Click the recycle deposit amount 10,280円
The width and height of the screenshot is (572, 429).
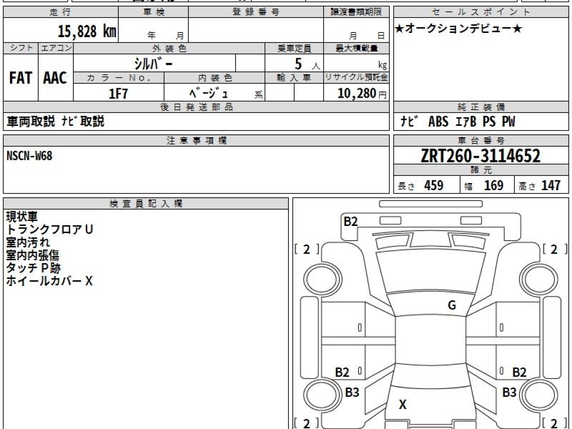point(362,93)
